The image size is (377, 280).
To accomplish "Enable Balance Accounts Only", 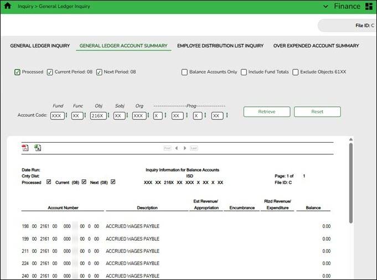I will pos(184,72).
